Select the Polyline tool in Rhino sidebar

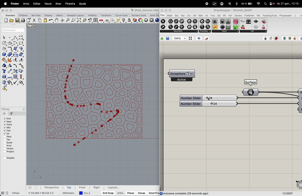tap(16, 38)
